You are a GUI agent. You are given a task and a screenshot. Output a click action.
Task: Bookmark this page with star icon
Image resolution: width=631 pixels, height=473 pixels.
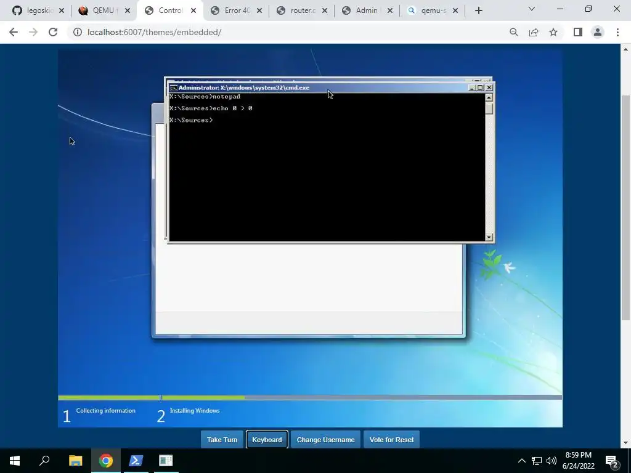click(553, 32)
